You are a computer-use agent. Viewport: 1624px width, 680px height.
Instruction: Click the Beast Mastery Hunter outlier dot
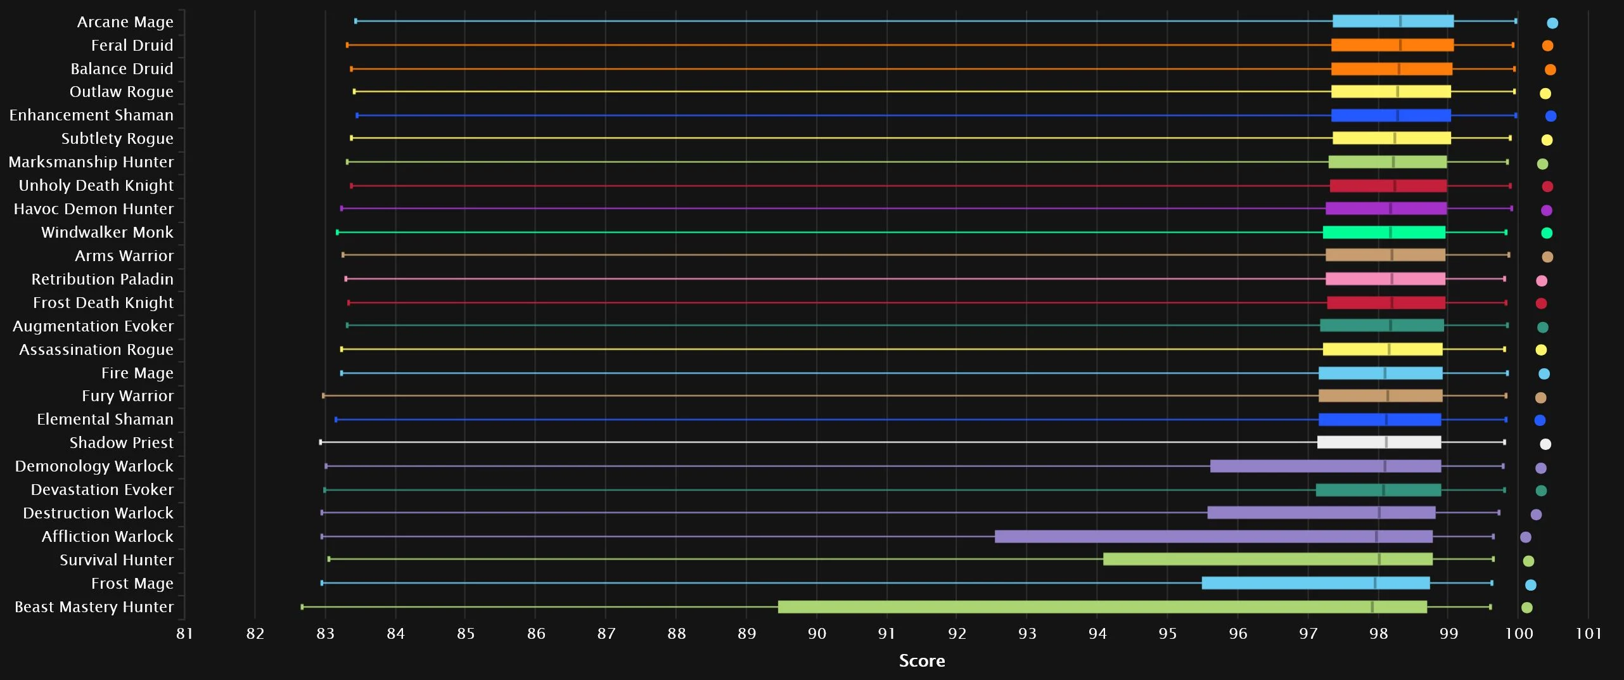pos(1526,608)
